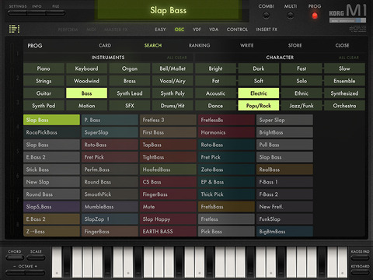Toggle the Woodwind instrument filter
Viewport: 373px width, 280px height.
[x=86, y=81]
